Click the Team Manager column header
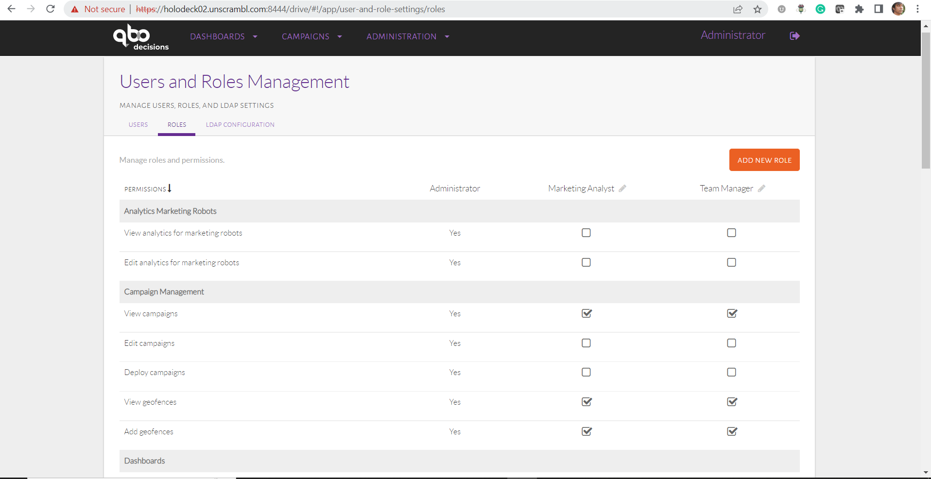This screenshot has height=479, width=931. pyautogui.click(x=726, y=188)
